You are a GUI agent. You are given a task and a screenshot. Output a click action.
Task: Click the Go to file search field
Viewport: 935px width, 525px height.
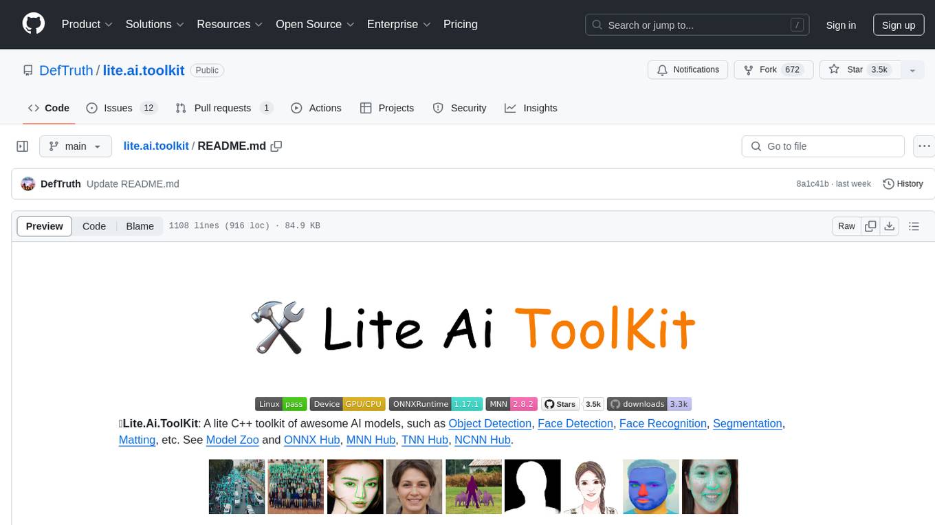823,146
